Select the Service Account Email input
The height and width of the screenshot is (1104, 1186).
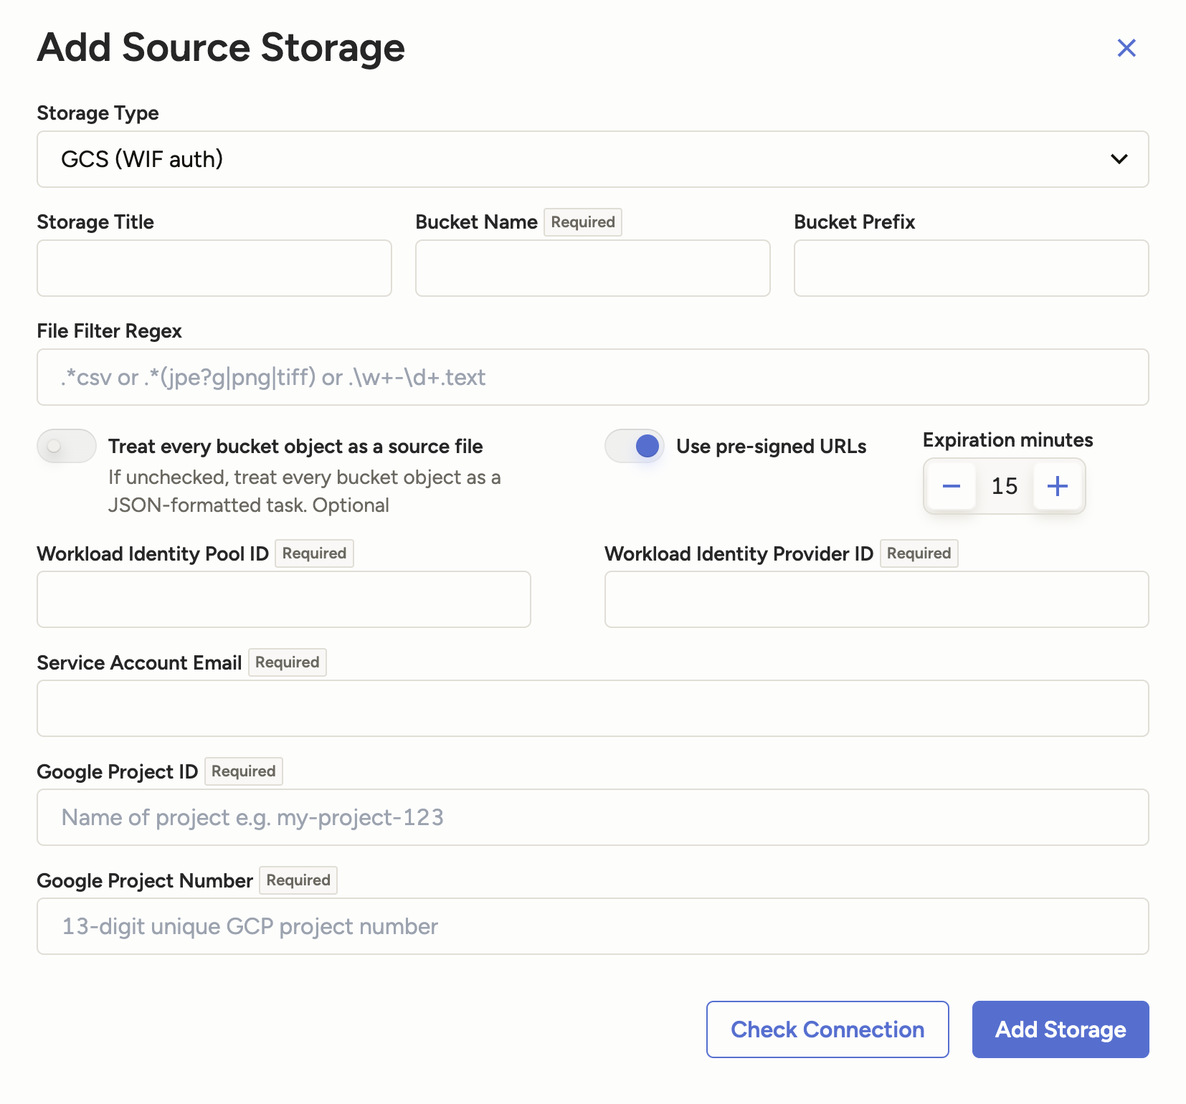click(592, 708)
